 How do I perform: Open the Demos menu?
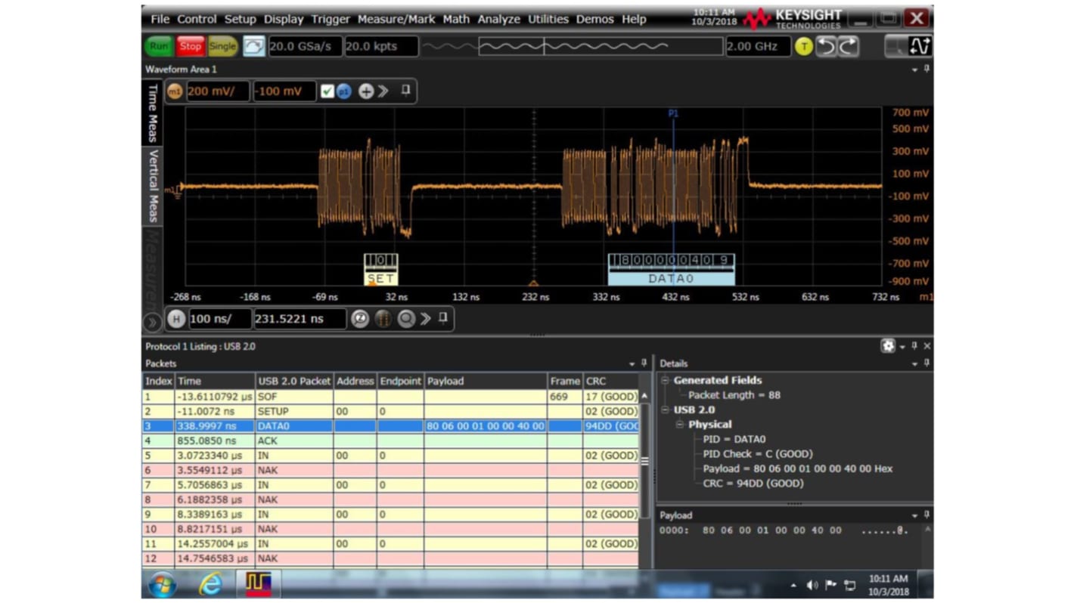pos(595,19)
